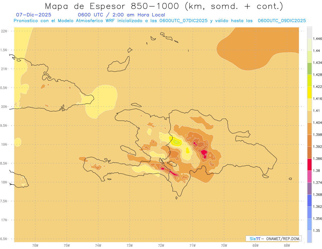Viewport: 322px width, 249px height.
Task: Click the legend value '1.386'
Action: tap(317, 159)
